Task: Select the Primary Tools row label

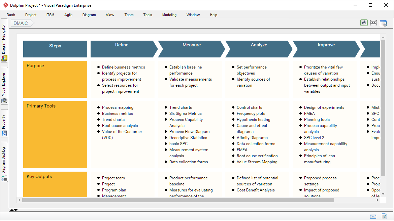Action: [55, 135]
